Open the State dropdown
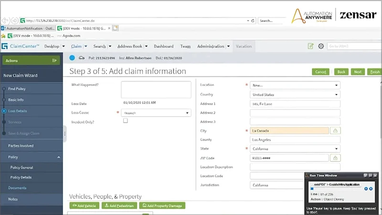 click(x=295, y=149)
